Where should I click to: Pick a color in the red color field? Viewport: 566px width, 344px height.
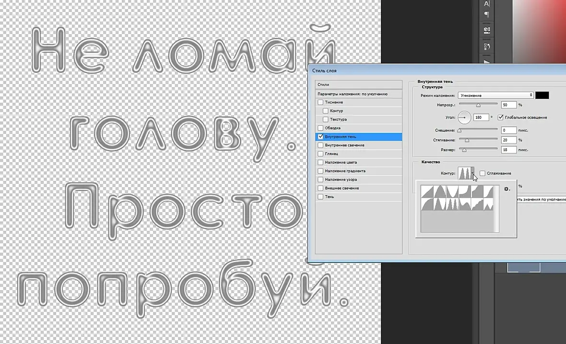[x=539, y=31]
